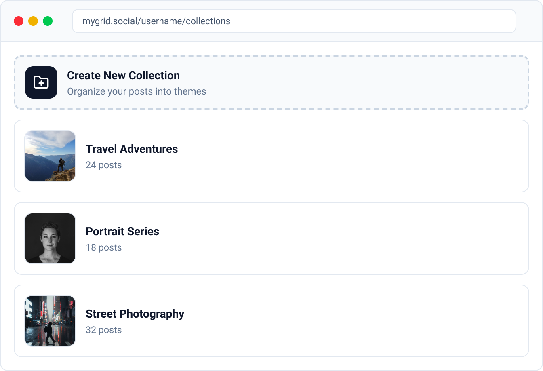Image resolution: width=543 pixels, height=371 pixels.
Task: Open the Street Photography city thumbnail
Action: [50, 321]
